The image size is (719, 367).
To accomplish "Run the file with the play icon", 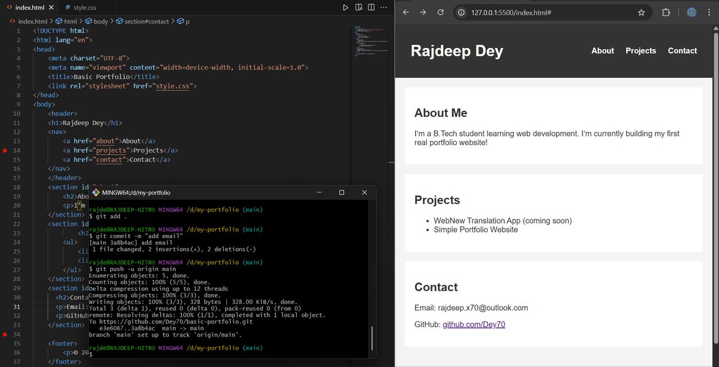I will pos(346,7).
